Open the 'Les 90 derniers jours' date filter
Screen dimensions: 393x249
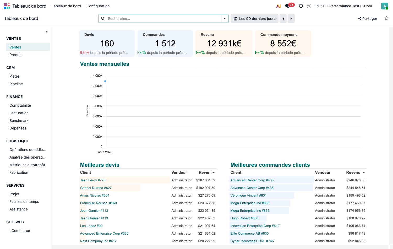tap(255, 19)
